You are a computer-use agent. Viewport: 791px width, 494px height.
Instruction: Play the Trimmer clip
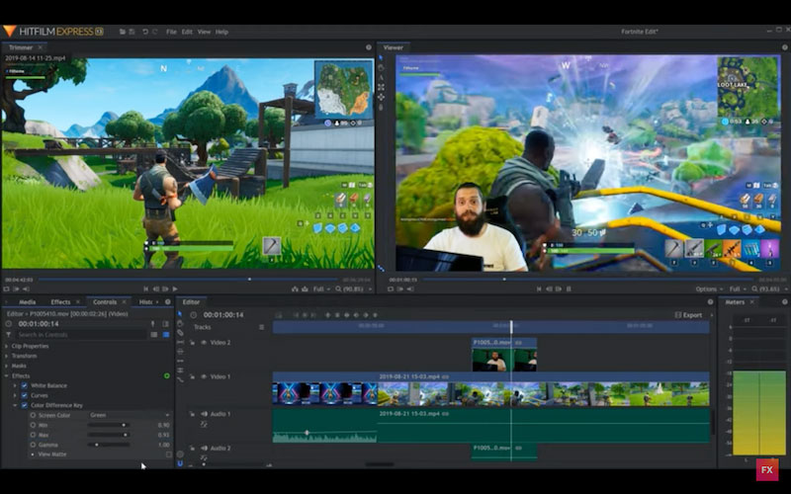[175, 289]
